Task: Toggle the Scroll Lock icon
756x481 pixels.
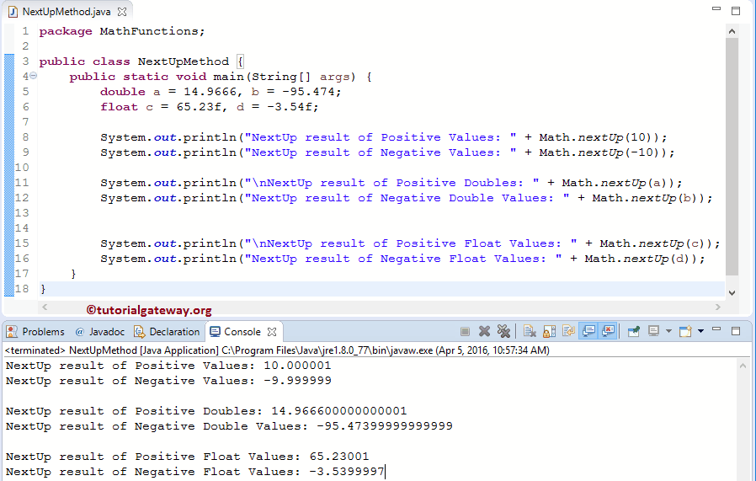Action: (x=549, y=331)
